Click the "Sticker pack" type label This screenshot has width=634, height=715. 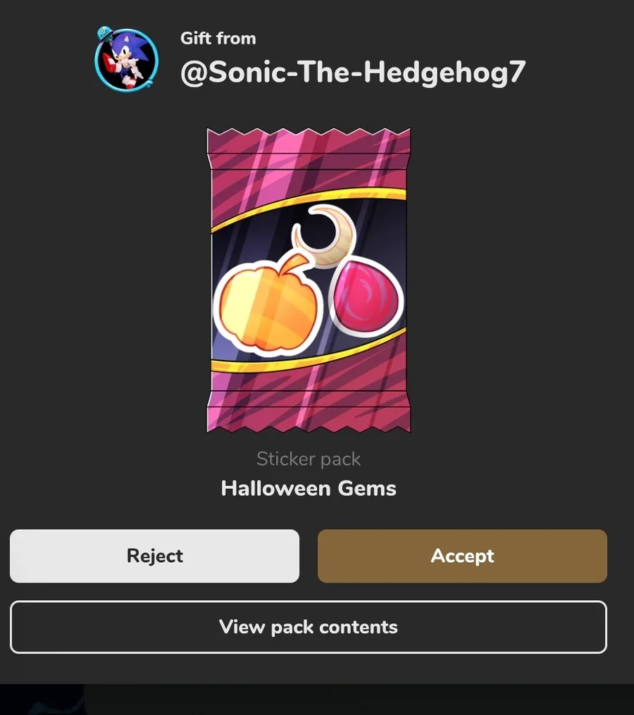click(309, 459)
